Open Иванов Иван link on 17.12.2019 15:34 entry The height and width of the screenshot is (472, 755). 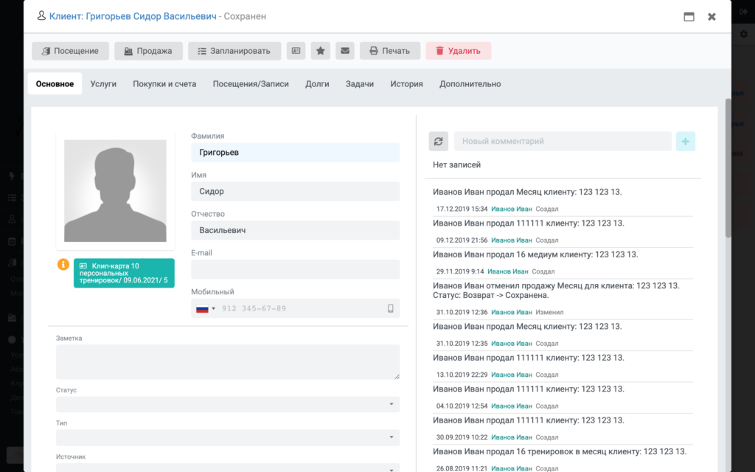point(512,209)
